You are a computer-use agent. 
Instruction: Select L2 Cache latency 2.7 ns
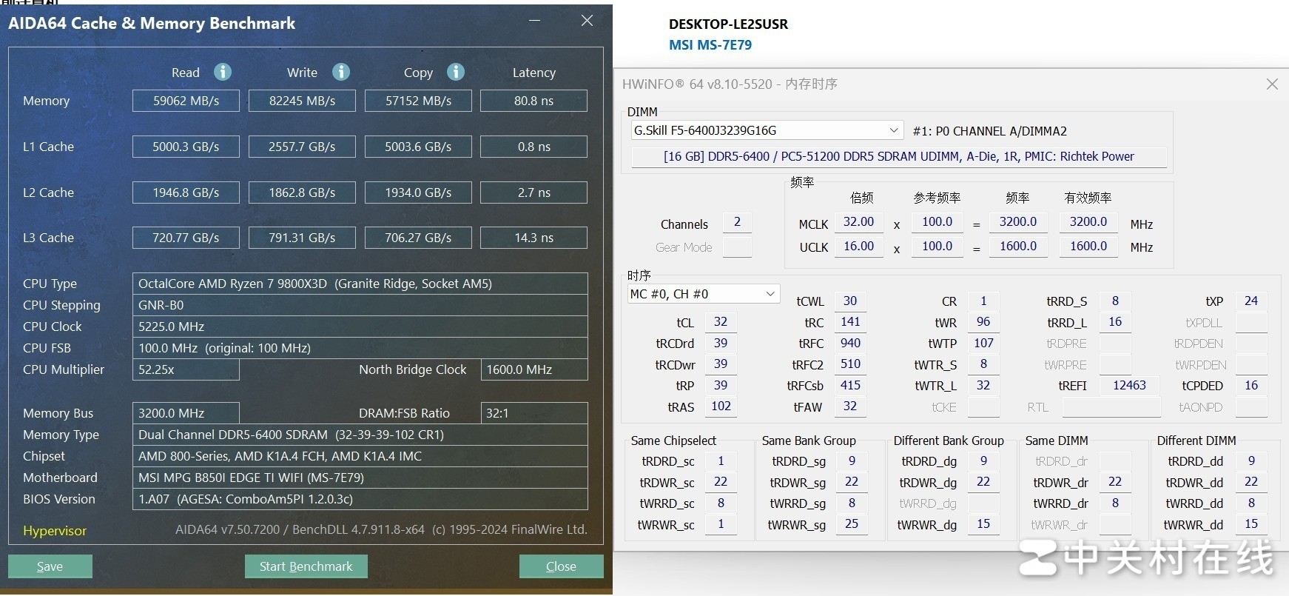[534, 192]
